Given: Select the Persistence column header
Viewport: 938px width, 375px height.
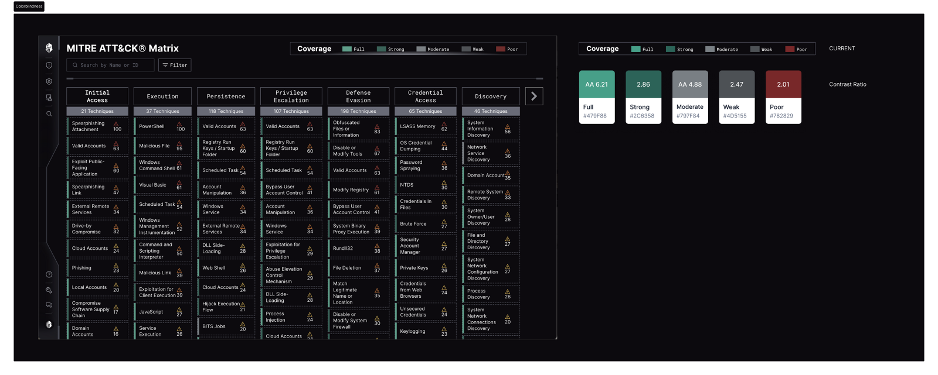Looking at the screenshot, I should click(x=226, y=96).
